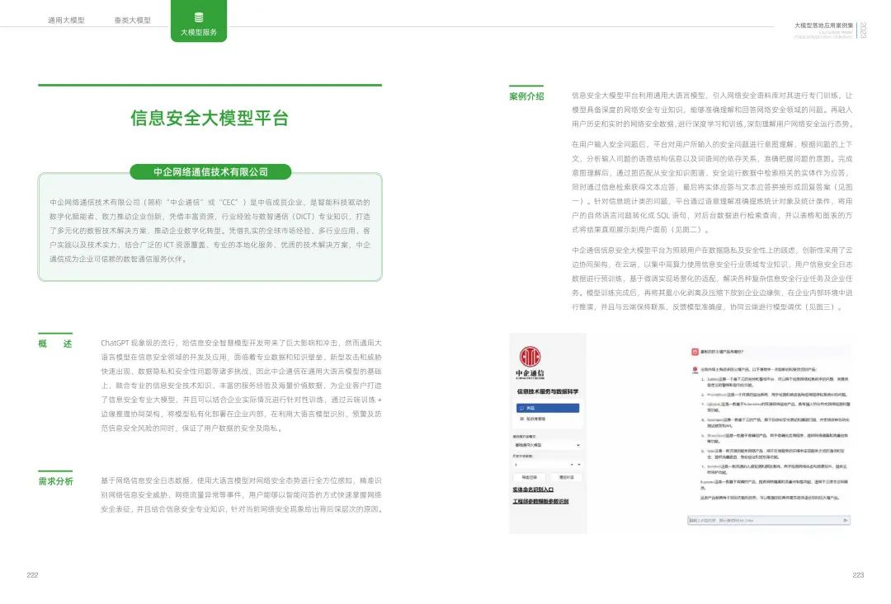Click the plus stepper in sidebar number field
Image resolution: width=891 pixels, height=604 pixels.
[x=579, y=465]
